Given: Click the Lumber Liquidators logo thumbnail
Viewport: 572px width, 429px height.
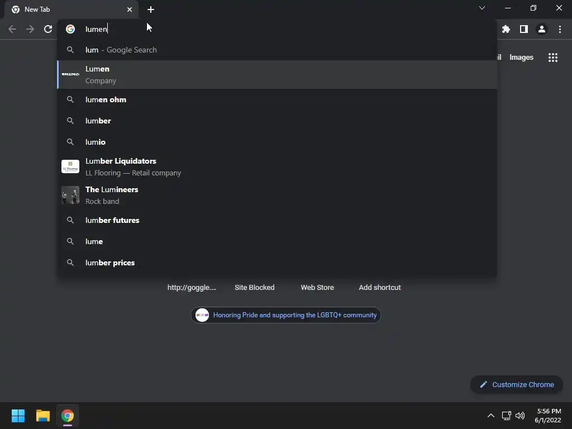Looking at the screenshot, I should pyautogui.click(x=70, y=166).
